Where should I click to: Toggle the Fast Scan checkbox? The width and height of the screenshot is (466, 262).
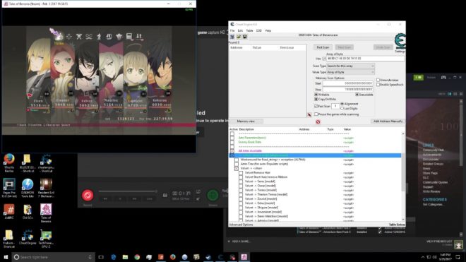[316, 106]
